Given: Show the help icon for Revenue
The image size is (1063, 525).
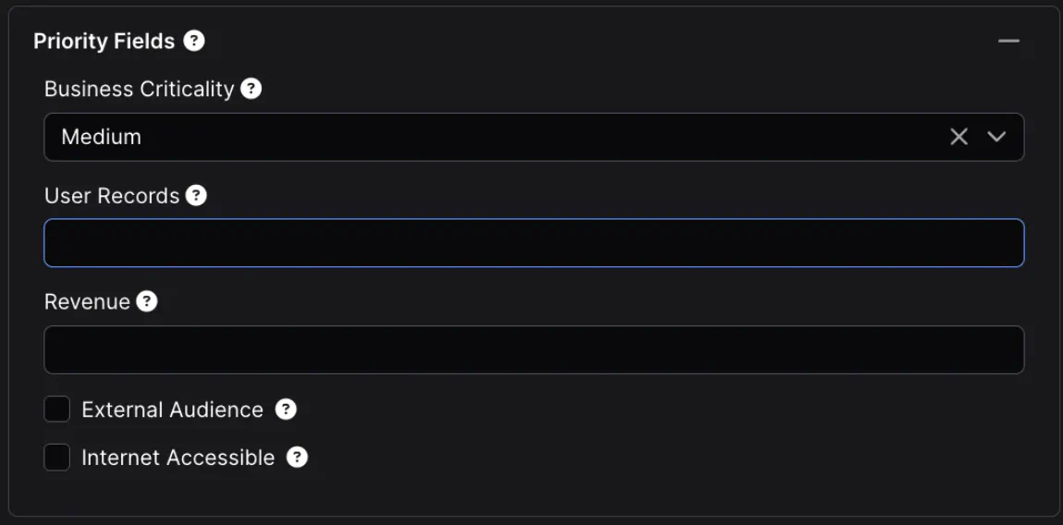Looking at the screenshot, I should (x=147, y=301).
